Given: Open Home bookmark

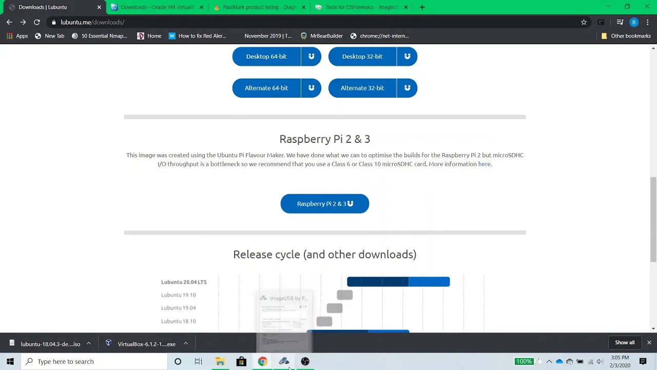Looking at the screenshot, I should click(149, 36).
